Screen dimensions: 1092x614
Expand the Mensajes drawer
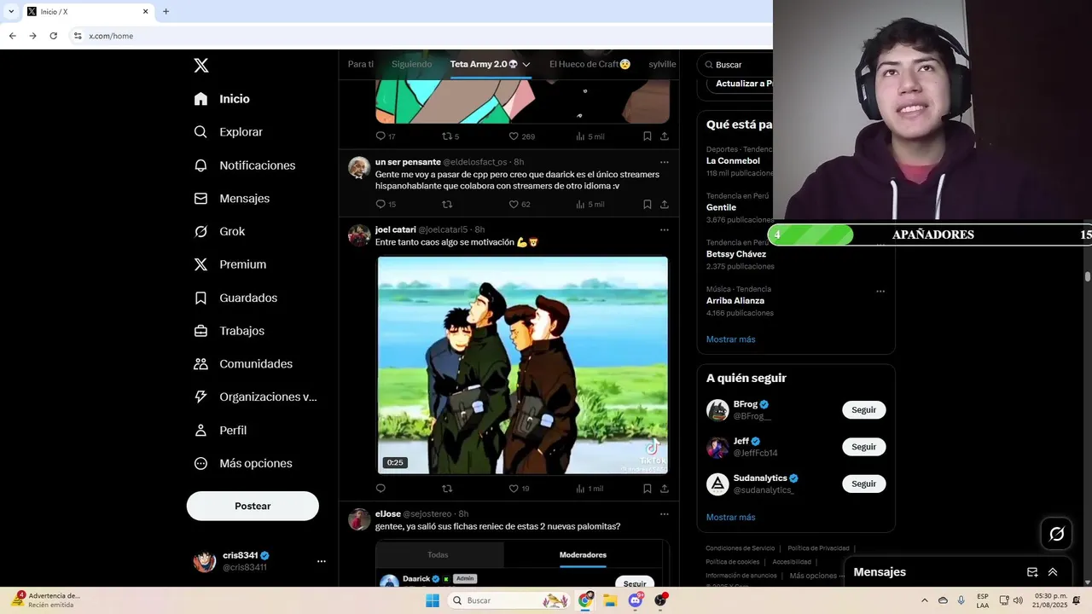click(1053, 572)
